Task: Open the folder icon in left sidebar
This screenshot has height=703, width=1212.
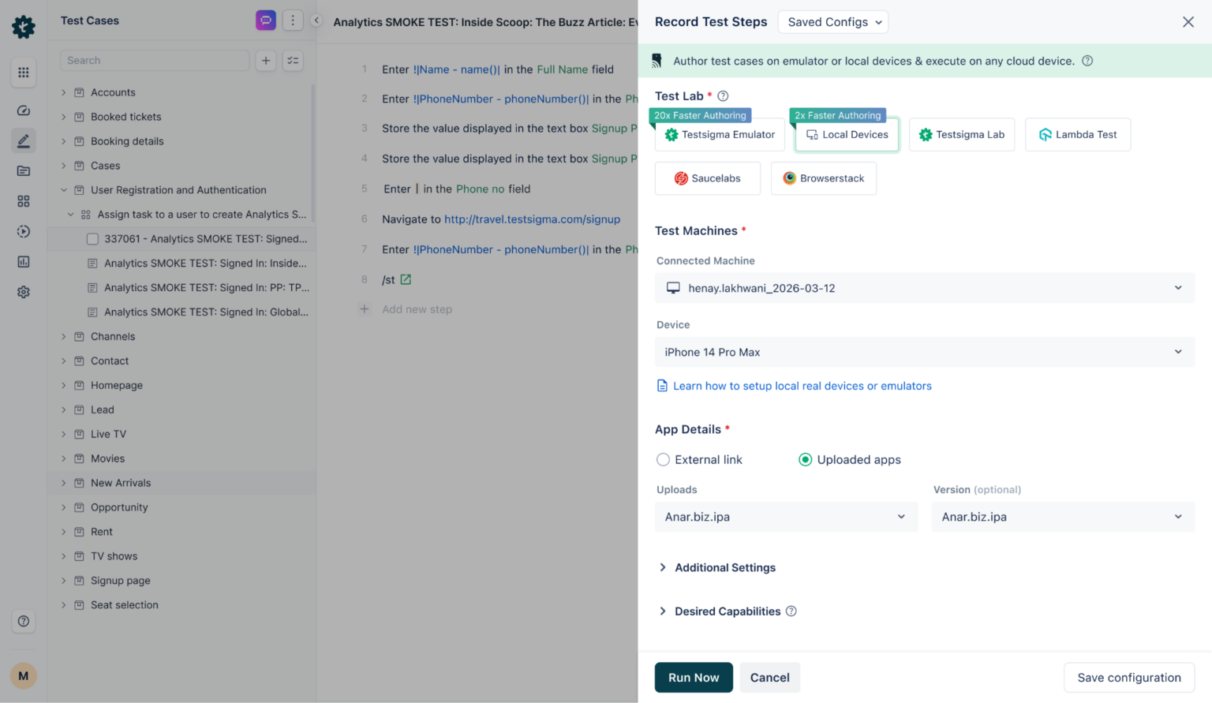Action: [x=24, y=171]
